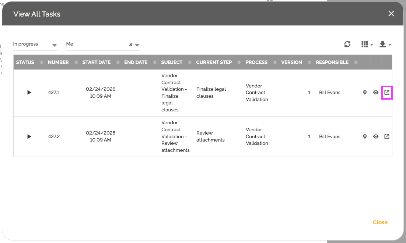
Task: Open task 427.2 in new window
Action: [x=386, y=136]
